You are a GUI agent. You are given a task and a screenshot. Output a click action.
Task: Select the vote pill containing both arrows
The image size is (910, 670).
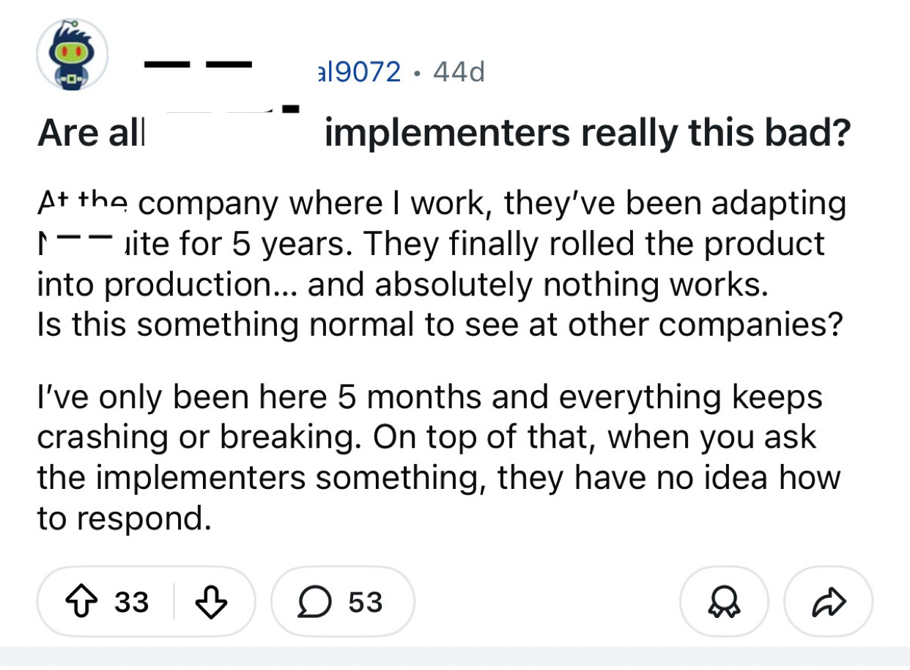coord(147,601)
